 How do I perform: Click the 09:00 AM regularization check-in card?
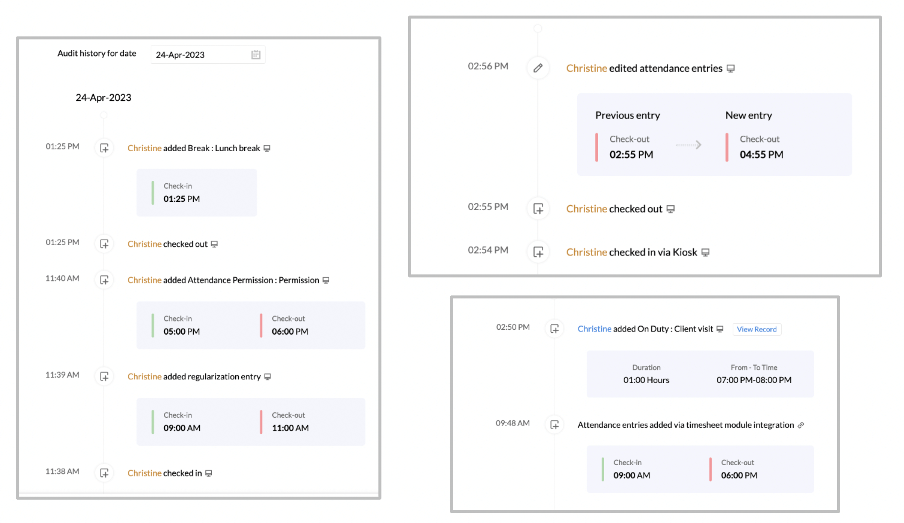pos(181,421)
